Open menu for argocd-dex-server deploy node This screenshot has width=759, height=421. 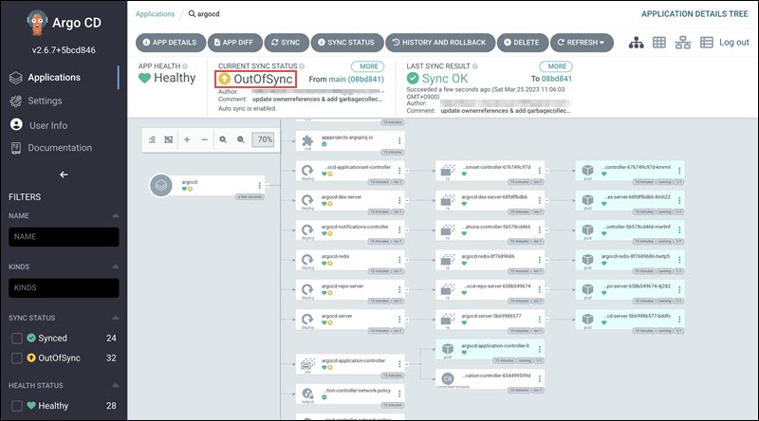[x=399, y=200]
